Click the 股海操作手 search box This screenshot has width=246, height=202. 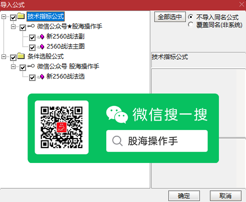coord(157,141)
